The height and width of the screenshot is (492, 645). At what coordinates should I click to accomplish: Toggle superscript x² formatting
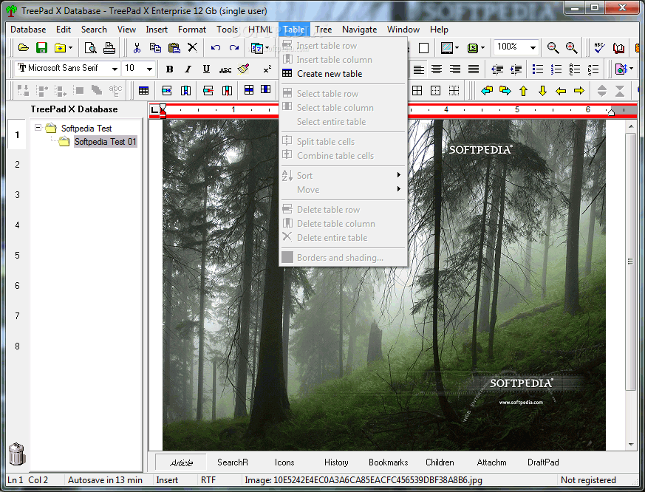coord(267,69)
